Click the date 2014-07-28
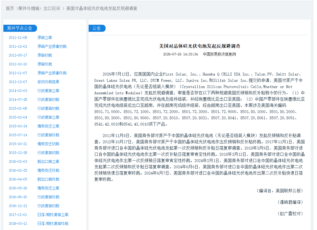Screen dimensions: 317x230 [18, 100]
